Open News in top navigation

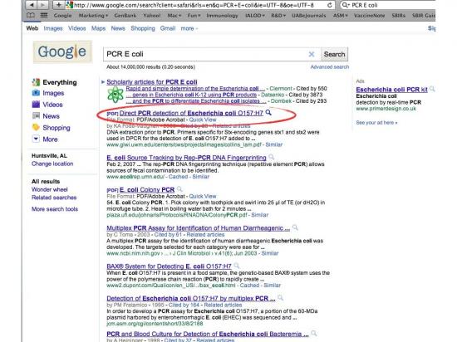point(118,28)
